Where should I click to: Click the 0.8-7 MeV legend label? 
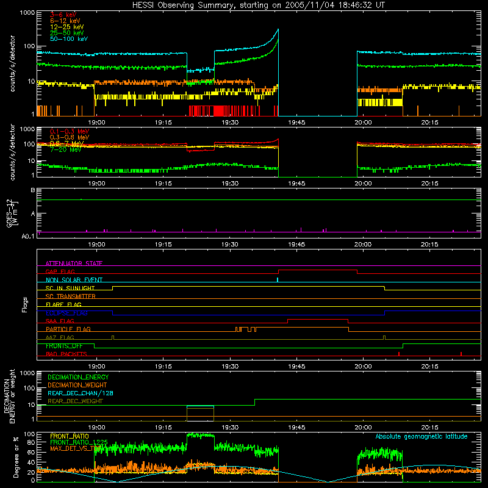pyautogui.click(x=67, y=143)
